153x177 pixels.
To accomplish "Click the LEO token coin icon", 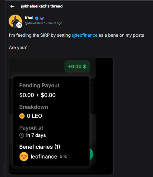I will (22, 116).
